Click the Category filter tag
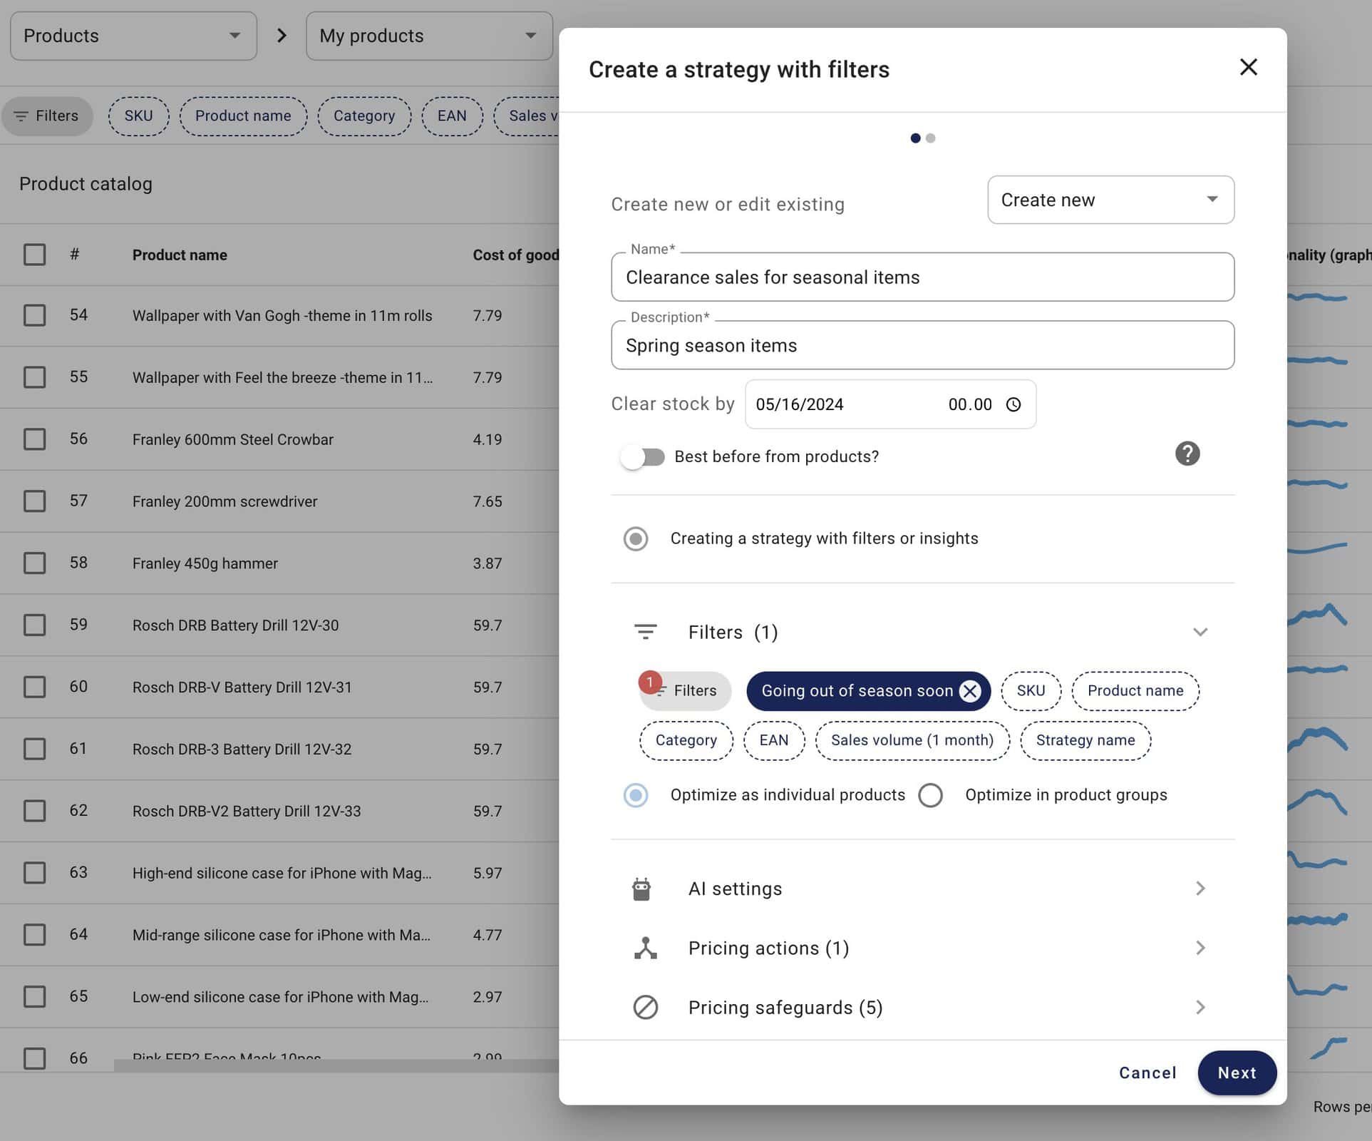This screenshot has width=1372, height=1141. pos(685,740)
